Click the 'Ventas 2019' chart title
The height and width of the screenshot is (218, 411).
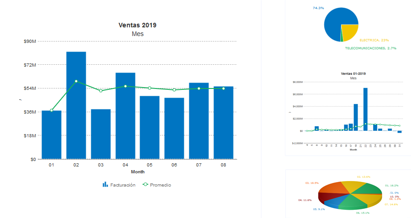[x=137, y=25]
